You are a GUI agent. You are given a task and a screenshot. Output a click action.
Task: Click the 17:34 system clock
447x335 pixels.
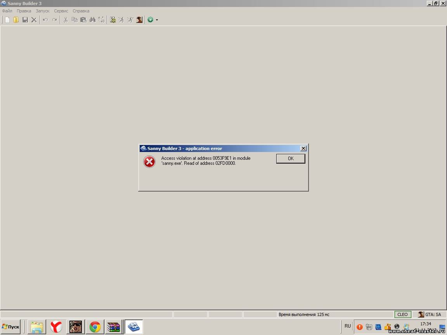point(426,324)
